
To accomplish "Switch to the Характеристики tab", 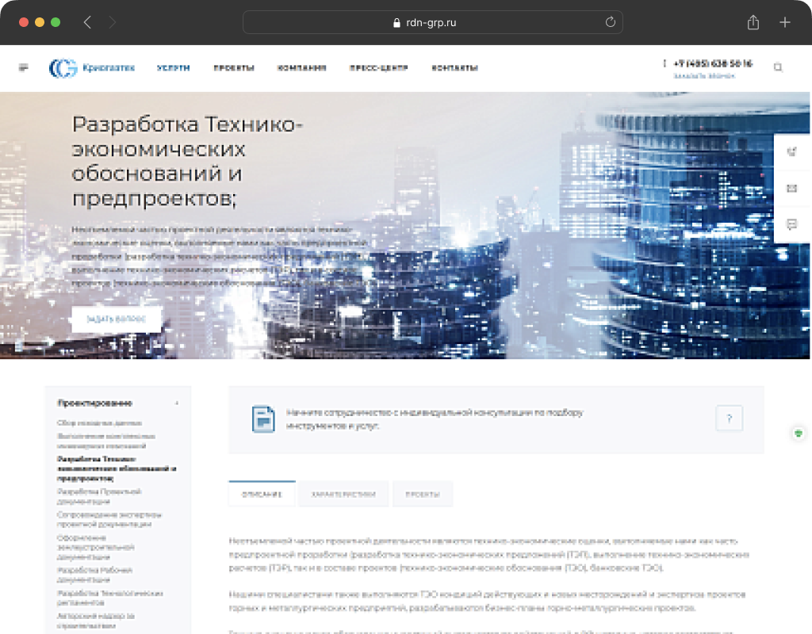I will [x=343, y=494].
